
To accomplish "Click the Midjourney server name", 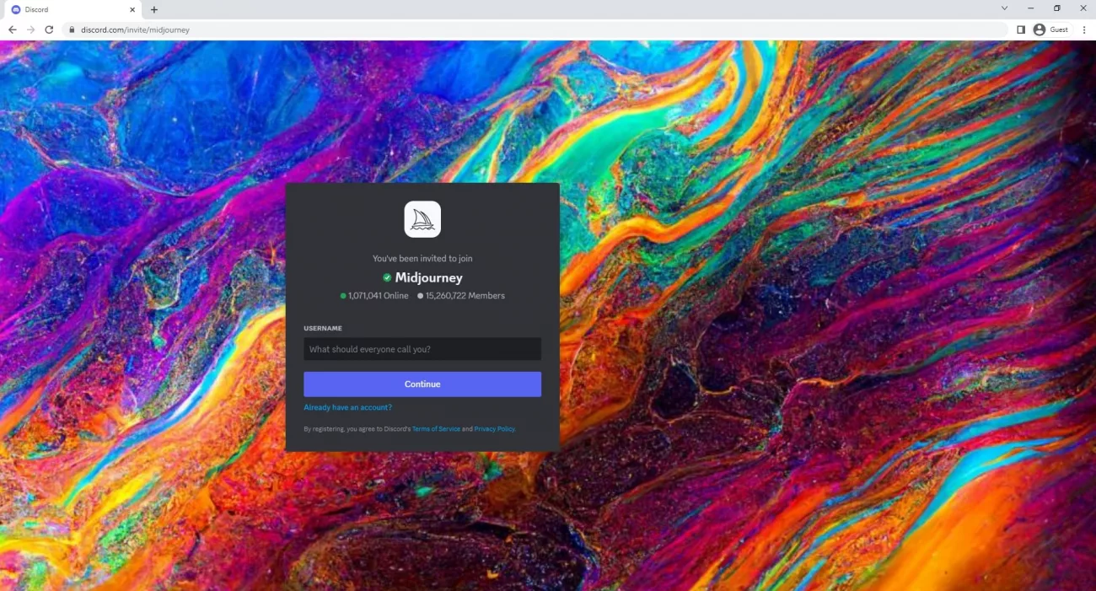I will tap(428, 277).
